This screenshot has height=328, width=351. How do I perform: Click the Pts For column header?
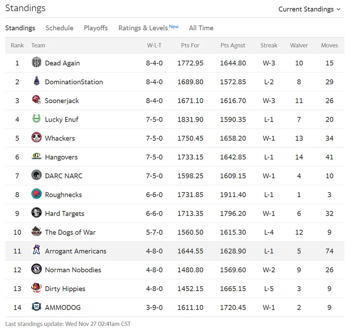point(190,45)
